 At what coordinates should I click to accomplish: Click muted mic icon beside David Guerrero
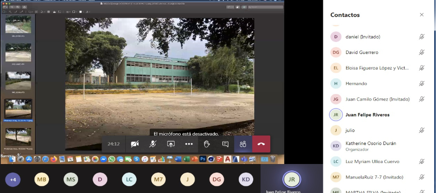[421, 52]
